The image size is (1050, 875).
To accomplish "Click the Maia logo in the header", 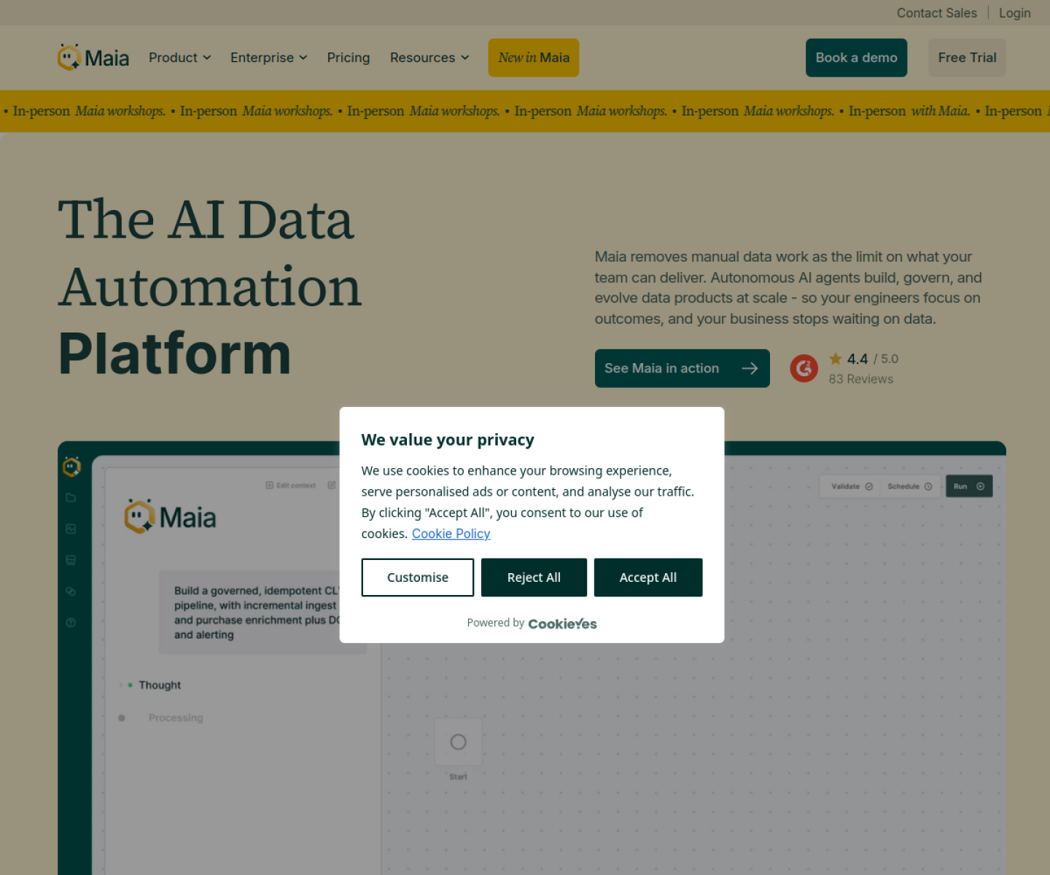I will pyautogui.click(x=93, y=58).
